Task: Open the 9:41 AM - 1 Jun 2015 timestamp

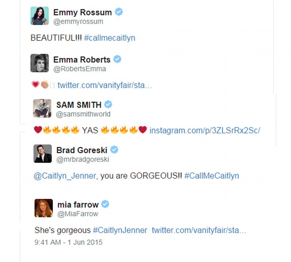Action: click(x=69, y=242)
